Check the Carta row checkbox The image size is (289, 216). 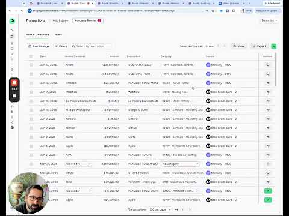click(31, 137)
